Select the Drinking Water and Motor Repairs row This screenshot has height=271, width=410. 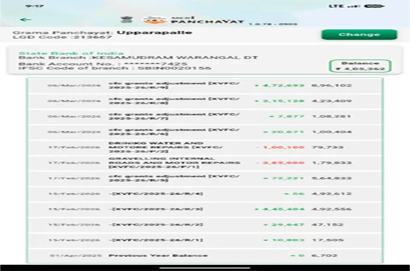coord(204,147)
